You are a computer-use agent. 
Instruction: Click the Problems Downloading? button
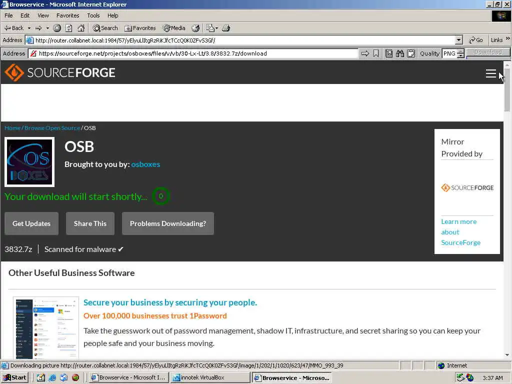(168, 223)
